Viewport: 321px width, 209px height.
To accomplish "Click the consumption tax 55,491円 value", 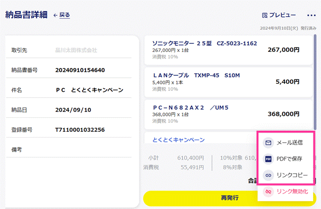I will (192, 167).
